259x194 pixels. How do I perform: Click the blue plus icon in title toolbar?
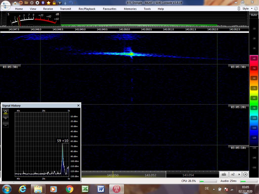pyautogui.click(x=43, y=3)
